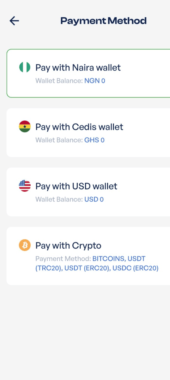
Task: Select Pay with Naira wallet
Action: coord(78,68)
